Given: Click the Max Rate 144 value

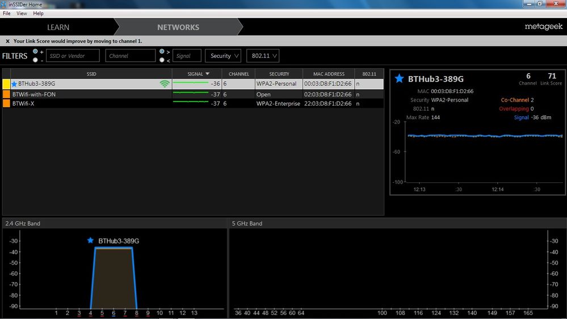Looking at the screenshot, I should point(435,117).
